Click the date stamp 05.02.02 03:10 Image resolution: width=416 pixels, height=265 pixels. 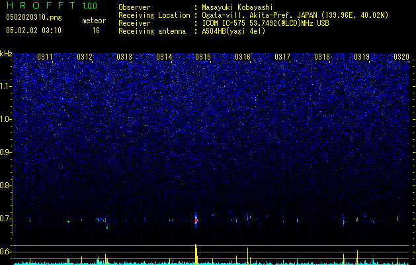click(34, 30)
